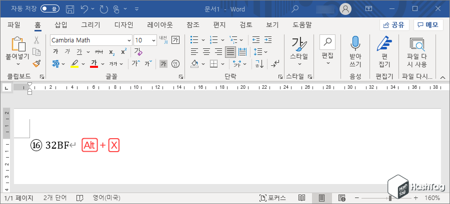Pick the yellow text highlight color
The width and height of the screenshot is (450, 204).
[x=74, y=64]
